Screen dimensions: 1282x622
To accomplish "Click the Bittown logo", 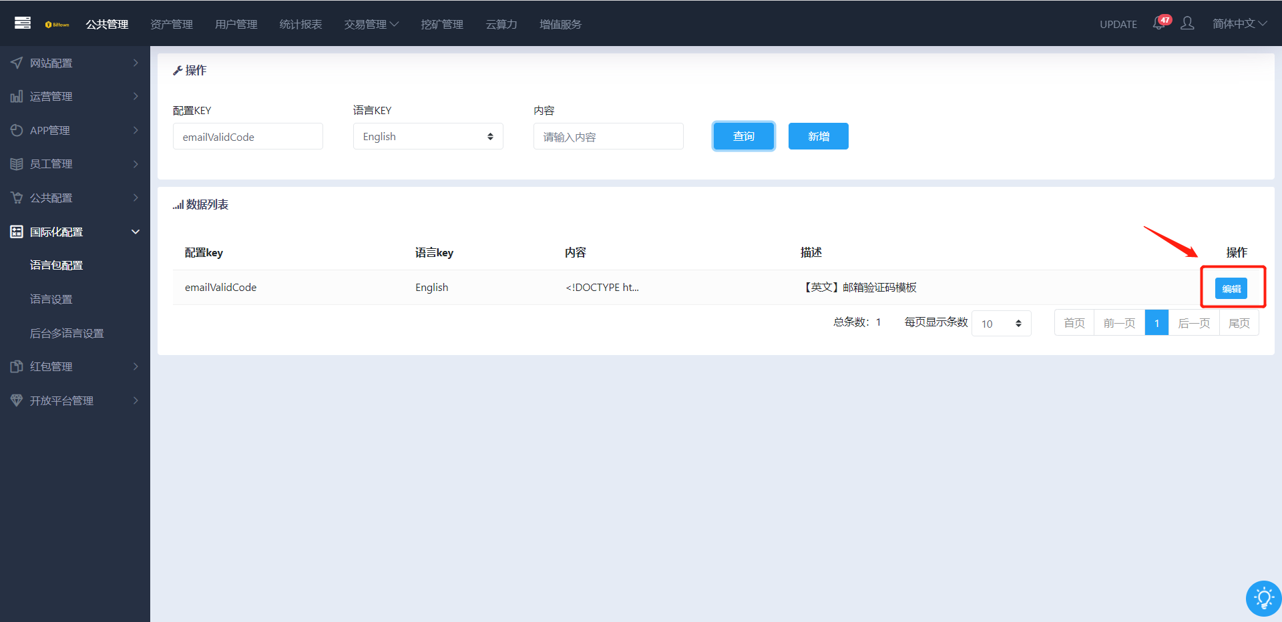I will click(57, 25).
